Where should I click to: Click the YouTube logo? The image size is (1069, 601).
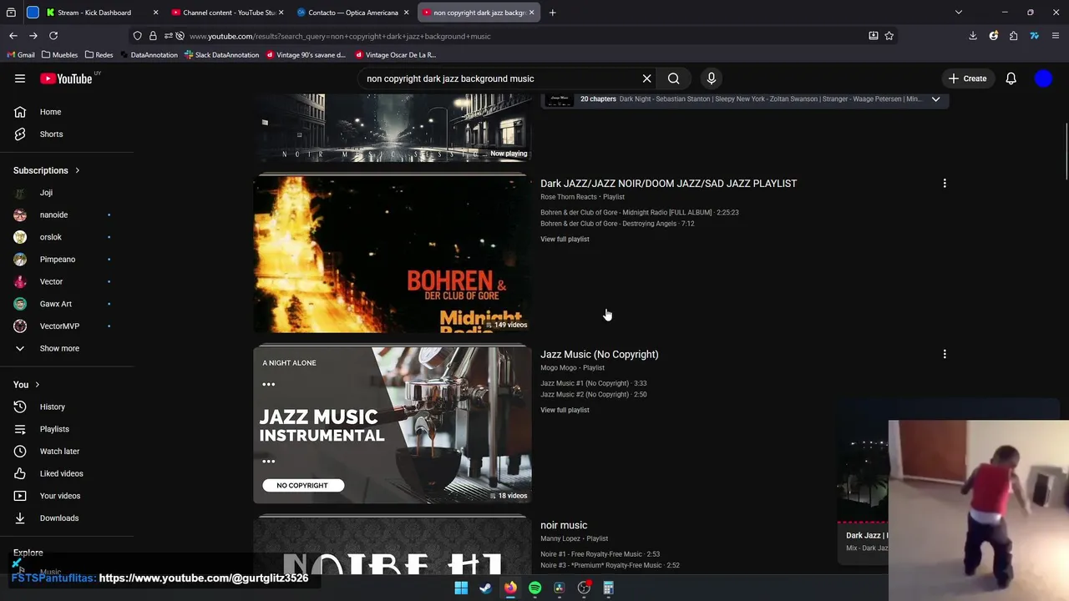pyautogui.click(x=67, y=78)
